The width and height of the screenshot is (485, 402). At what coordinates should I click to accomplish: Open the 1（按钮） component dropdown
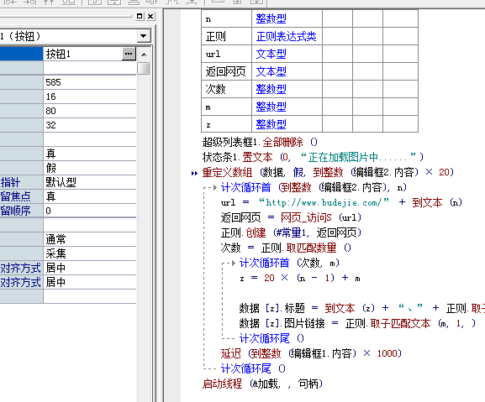(x=143, y=36)
